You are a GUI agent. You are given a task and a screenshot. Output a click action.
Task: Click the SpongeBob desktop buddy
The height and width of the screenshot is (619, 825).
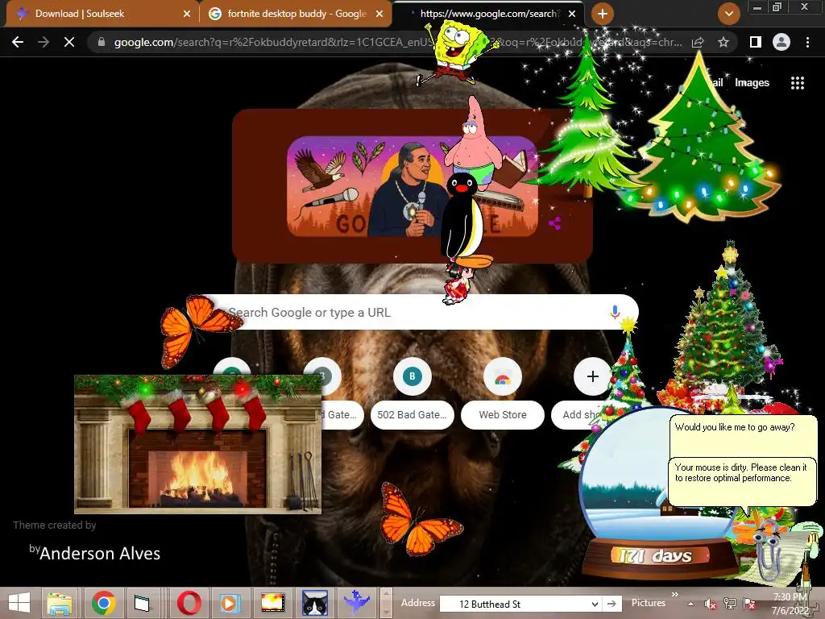(x=455, y=52)
